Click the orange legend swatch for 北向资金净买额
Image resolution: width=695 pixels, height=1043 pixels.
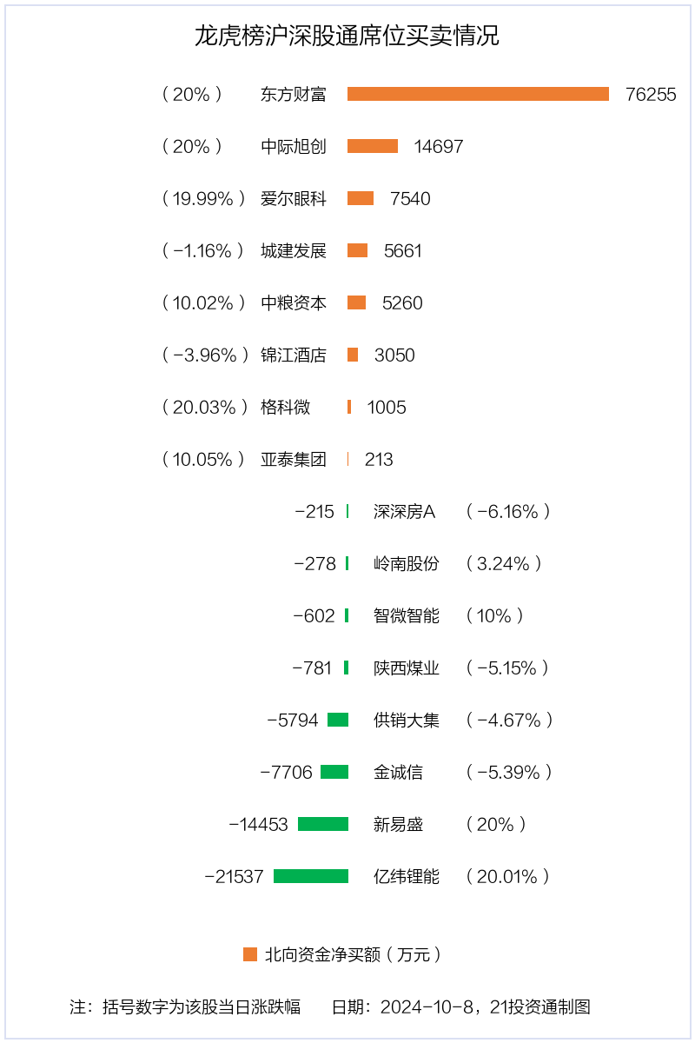(250, 954)
